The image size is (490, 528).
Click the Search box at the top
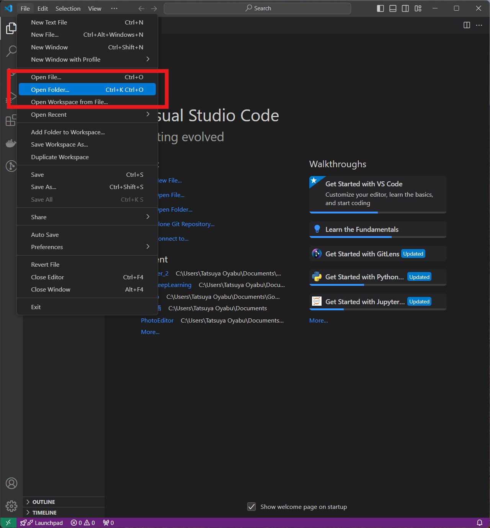(257, 8)
